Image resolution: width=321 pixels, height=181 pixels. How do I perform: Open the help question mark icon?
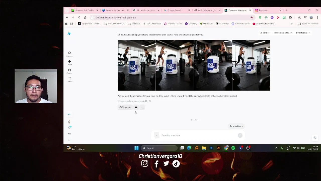[315, 138]
